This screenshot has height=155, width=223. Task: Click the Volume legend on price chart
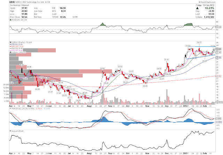click(x=18, y=52)
